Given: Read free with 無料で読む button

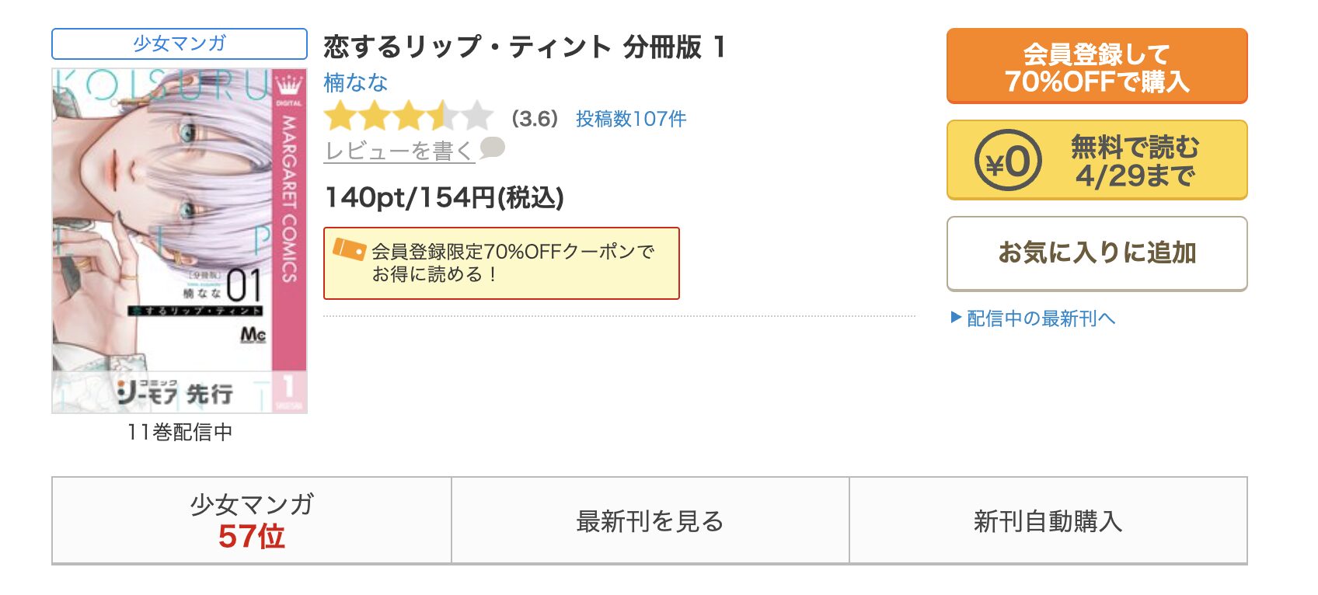Looking at the screenshot, I should (x=1097, y=160).
